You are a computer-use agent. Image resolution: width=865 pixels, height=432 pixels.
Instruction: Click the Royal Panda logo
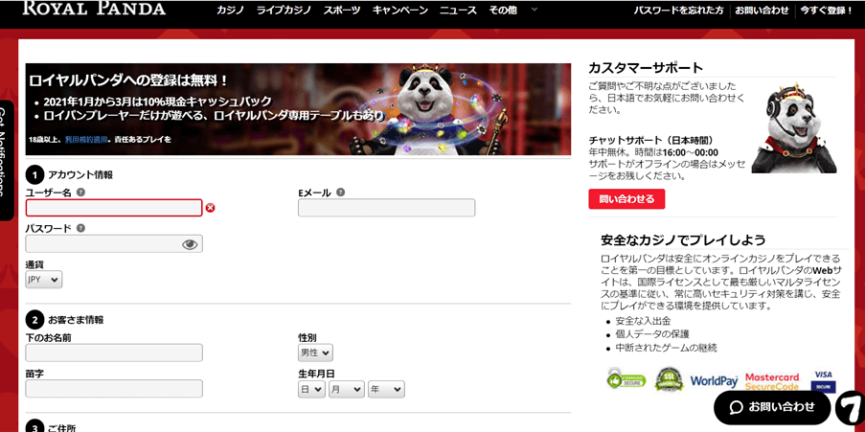94,9
